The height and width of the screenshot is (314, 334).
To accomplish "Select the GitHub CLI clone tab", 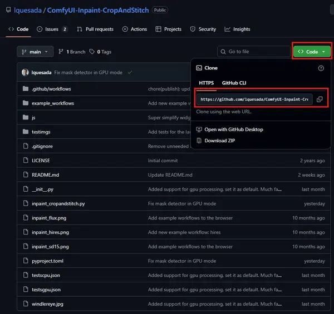I will click(234, 83).
